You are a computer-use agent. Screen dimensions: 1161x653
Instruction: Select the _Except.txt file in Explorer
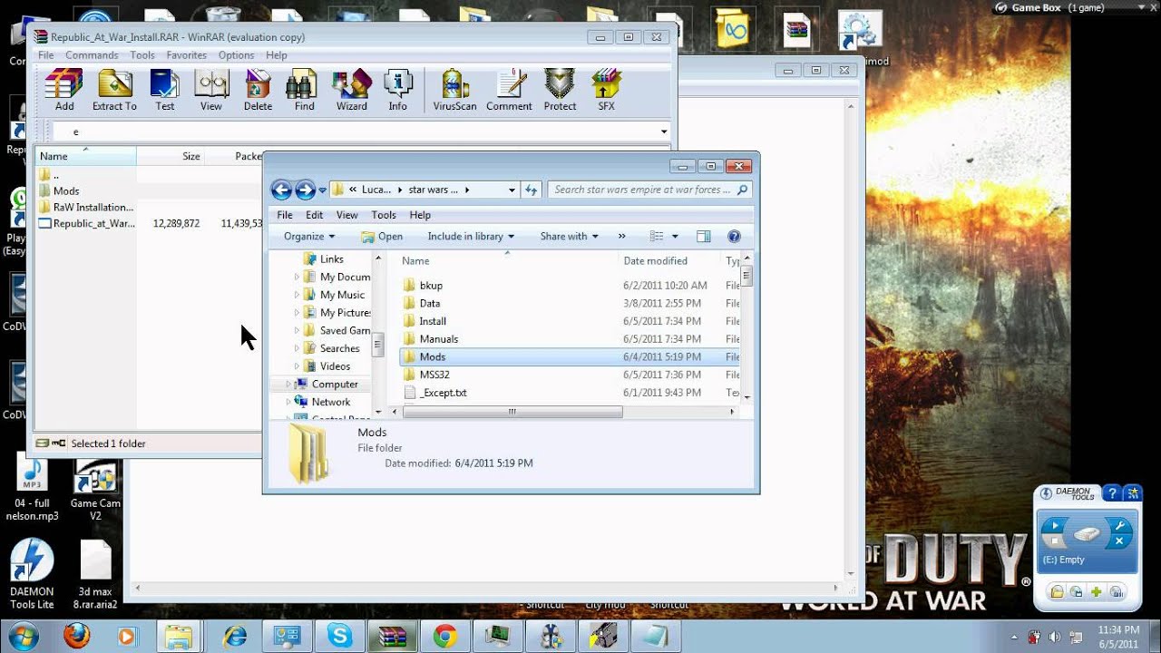point(443,393)
